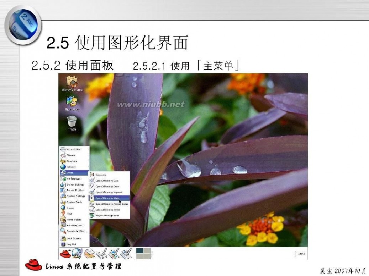Image resolution: width=369 pixels, height=276 pixels.
Task: Open the Red Hat main menu button
Action: [x=65, y=254]
